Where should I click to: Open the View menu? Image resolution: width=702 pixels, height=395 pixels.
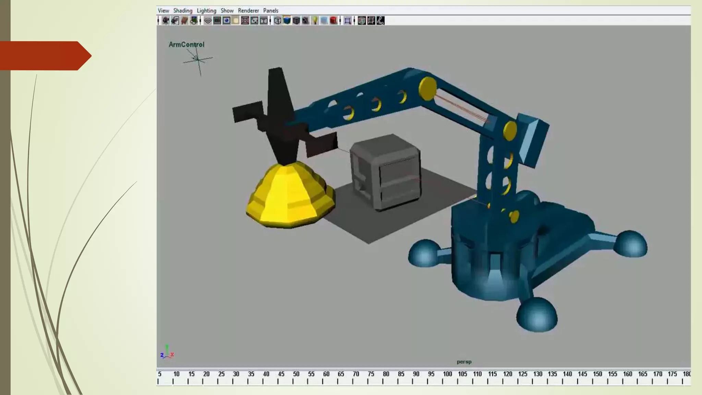163,11
